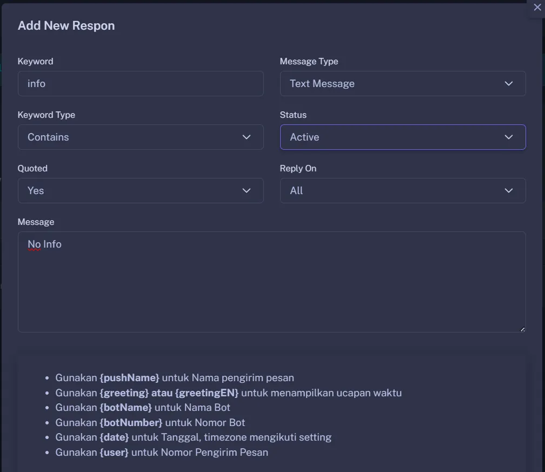Click the chevron arrow in Reply On
The width and height of the screenshot is (545, 472).
tap(508, 191)
